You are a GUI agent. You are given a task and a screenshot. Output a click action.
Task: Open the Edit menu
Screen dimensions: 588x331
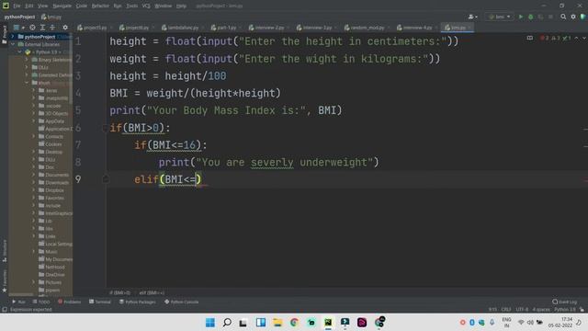tap(29, 6)
